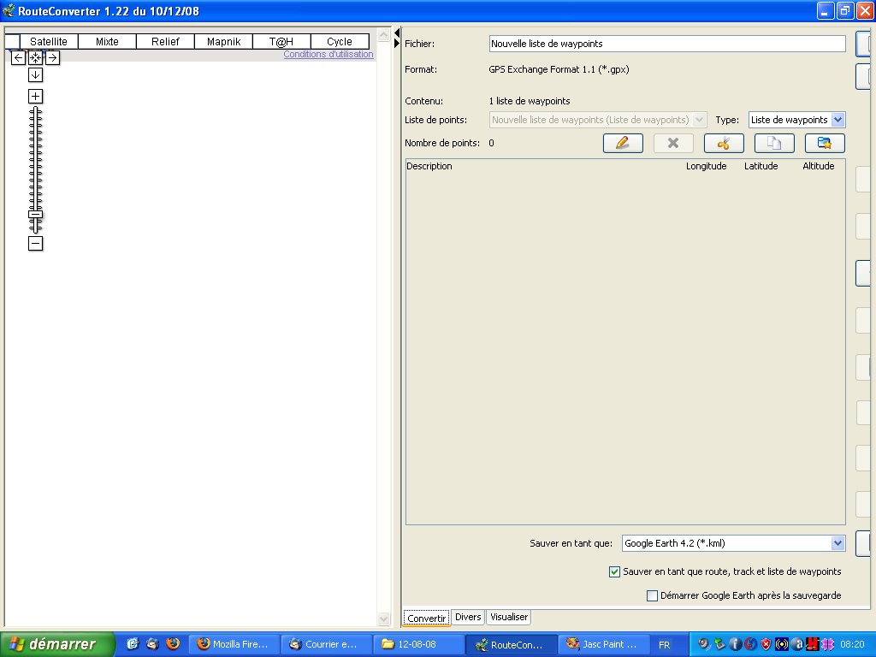Click the map zoom slider handle
Viewport: 876px width, 657px height.
tap(35, 215)
